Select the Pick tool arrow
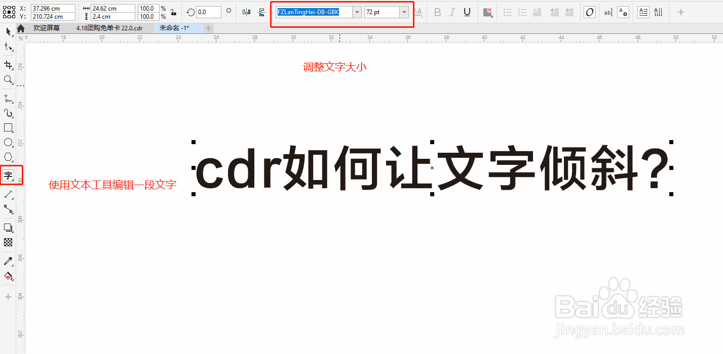 pos(8,31)
